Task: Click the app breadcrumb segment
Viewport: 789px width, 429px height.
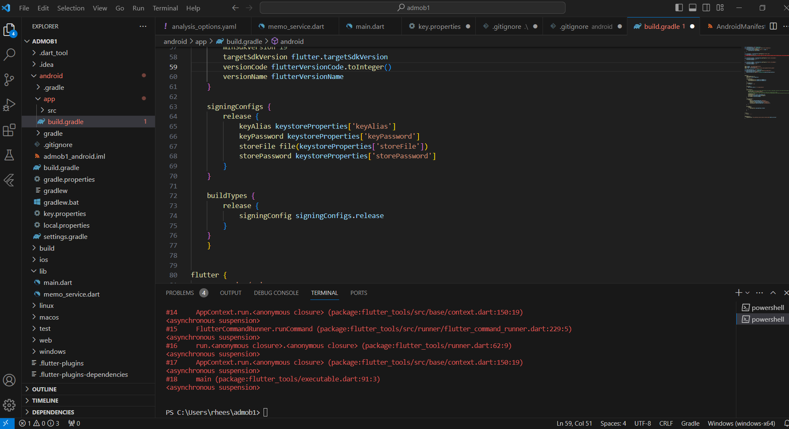Action: click(201, 41)
